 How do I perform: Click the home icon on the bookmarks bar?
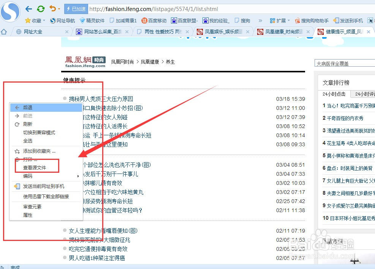tap(4, 32)
